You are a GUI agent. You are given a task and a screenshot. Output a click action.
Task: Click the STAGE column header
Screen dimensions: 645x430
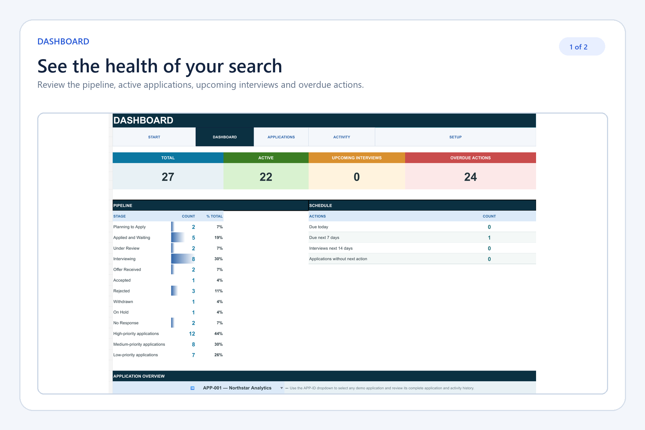pyautogui.click(x=120, y=216)
